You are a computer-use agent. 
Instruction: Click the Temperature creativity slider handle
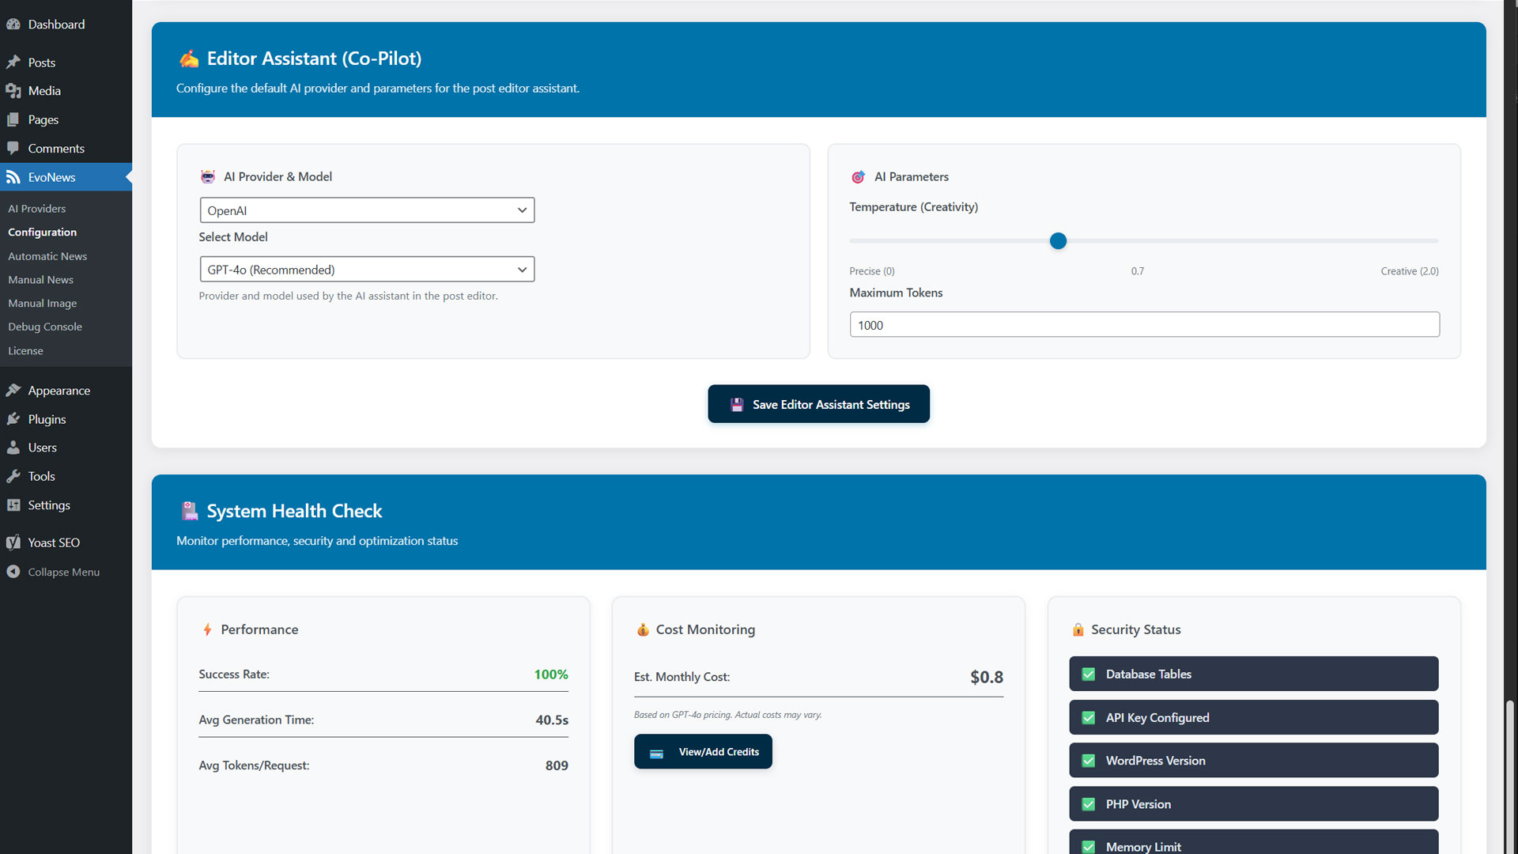[x=1058, y=241]
